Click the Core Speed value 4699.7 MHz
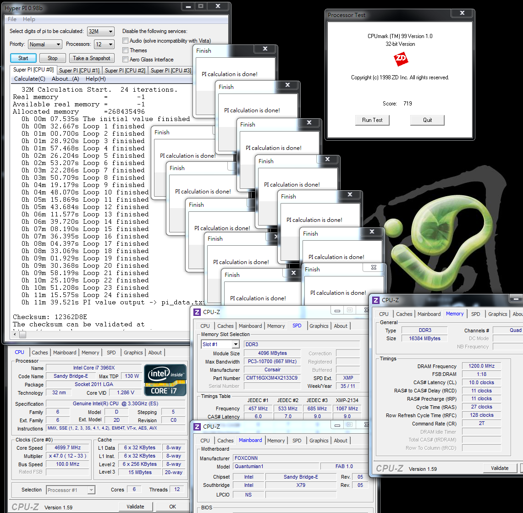Viewport: 523px width, 513px height. 68,447
